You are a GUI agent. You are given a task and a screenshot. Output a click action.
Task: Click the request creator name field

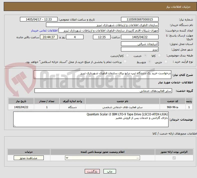[108, 30]
